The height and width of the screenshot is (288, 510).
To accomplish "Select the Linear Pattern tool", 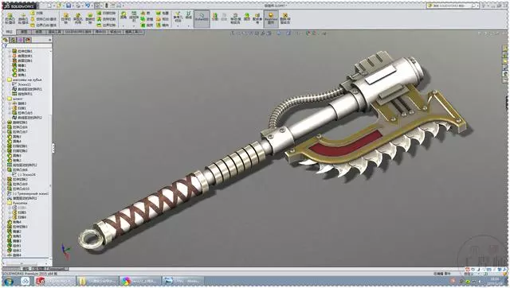I will click(134, 17).
